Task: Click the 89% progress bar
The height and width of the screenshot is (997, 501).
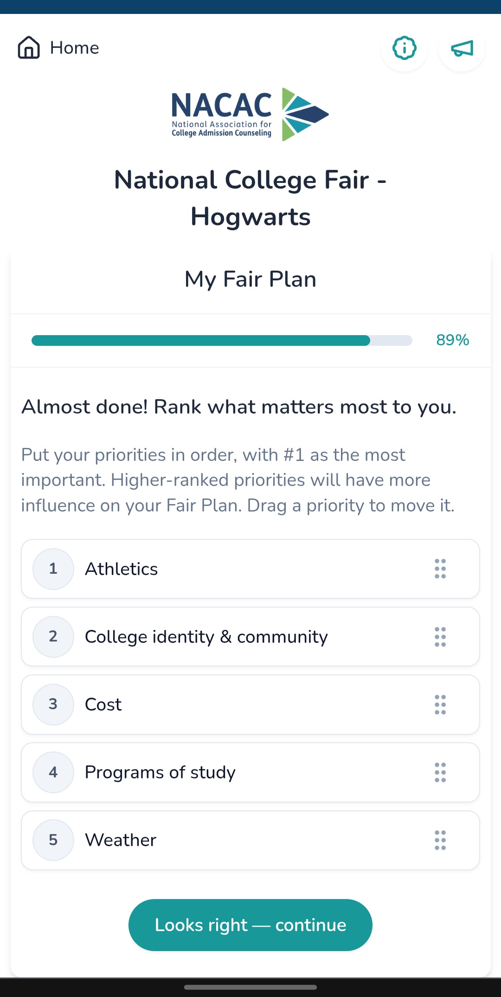Action: [x=222, y=340]
